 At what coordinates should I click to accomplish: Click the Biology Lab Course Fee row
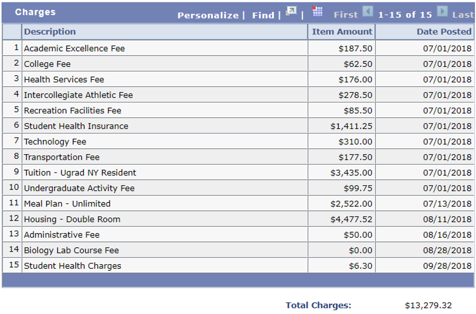point(71,250)
